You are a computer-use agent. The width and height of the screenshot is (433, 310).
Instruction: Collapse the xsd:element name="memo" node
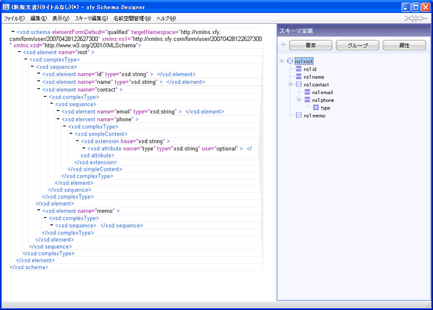pos(38,211)
